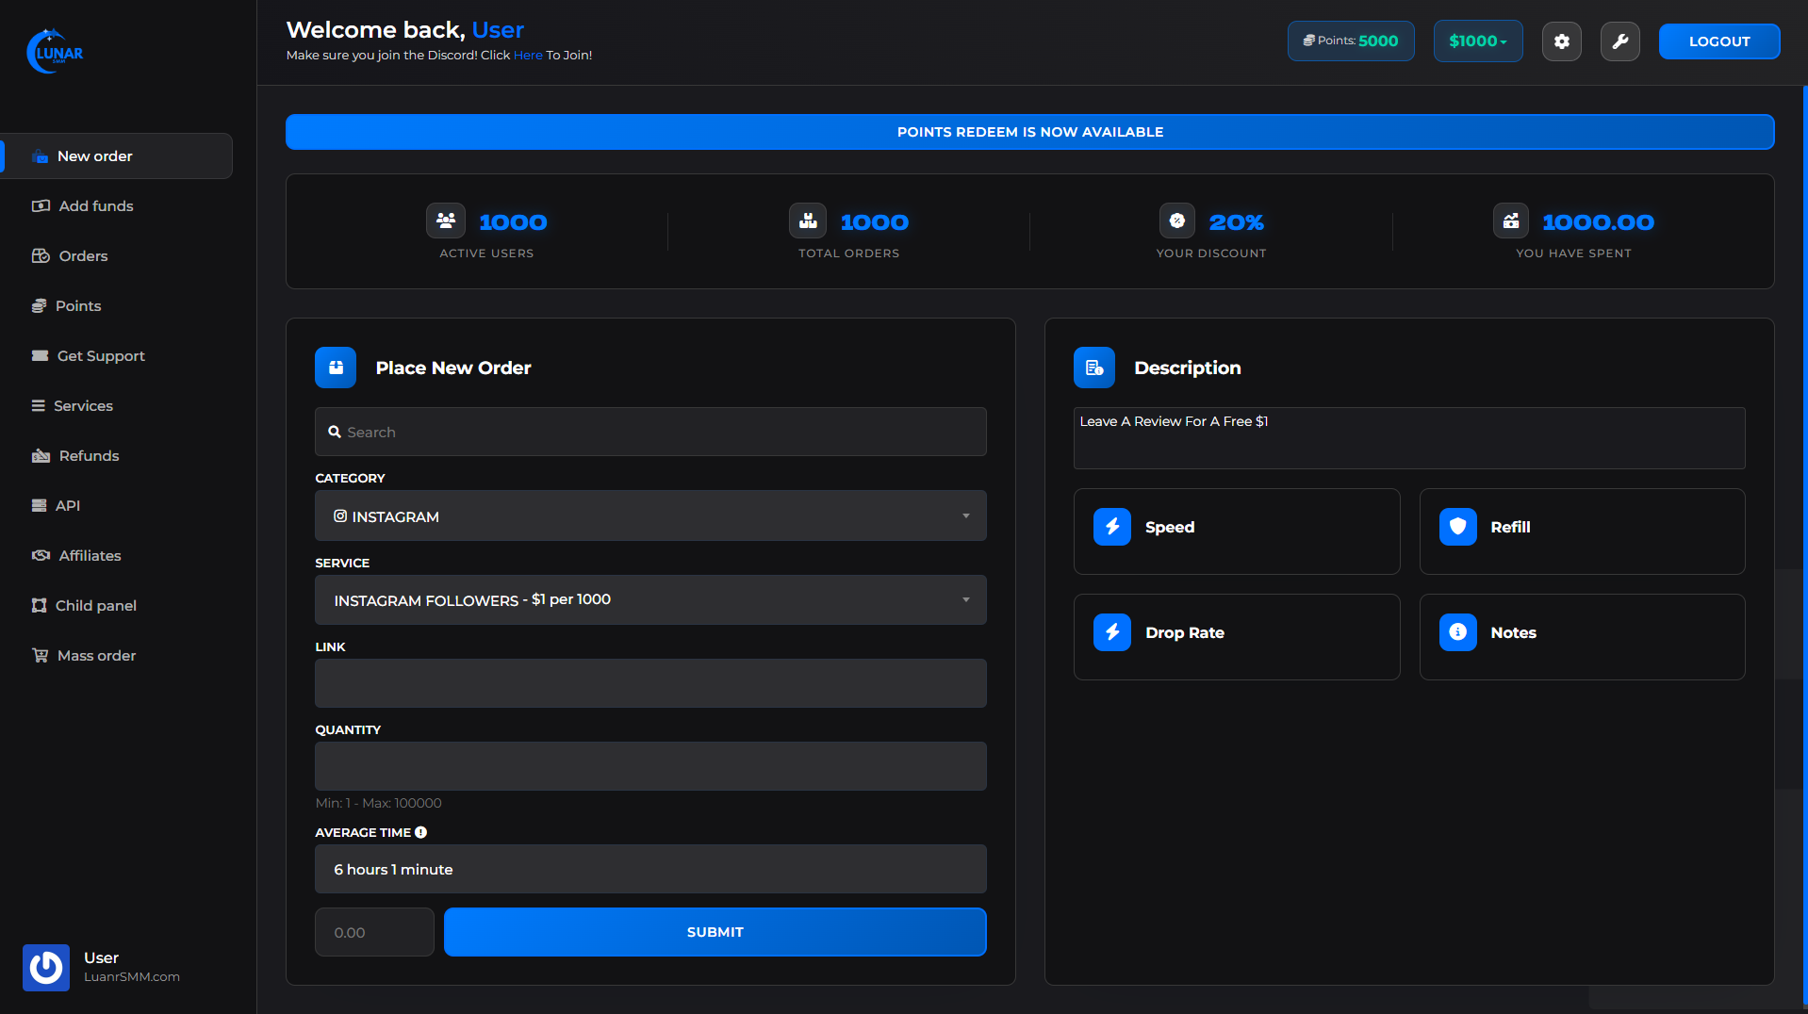The image size is (1808, 1014).
Task: Open the wrench tools icon
Action: [1619, 41]
